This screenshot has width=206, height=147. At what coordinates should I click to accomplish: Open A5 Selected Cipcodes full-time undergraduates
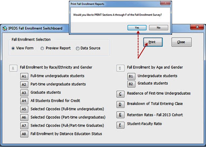pos(24,109)
